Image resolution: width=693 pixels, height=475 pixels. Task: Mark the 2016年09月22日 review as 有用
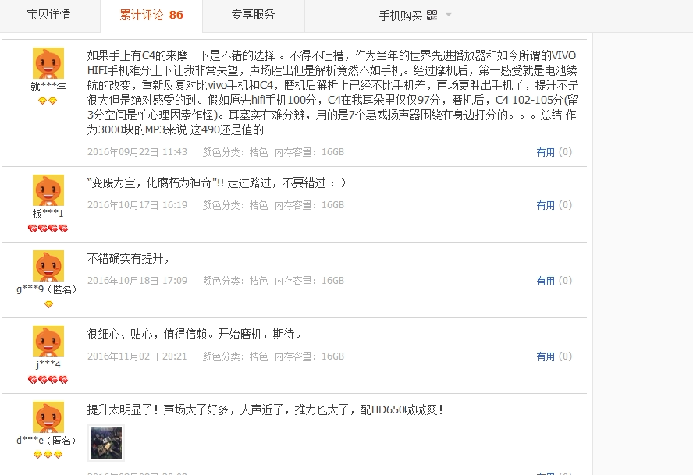pos(554,152)
